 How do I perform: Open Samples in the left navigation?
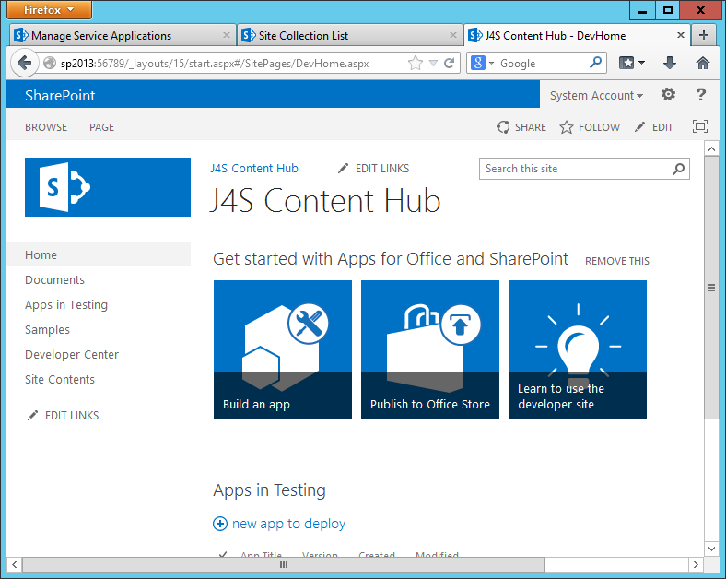click(47, 330)
